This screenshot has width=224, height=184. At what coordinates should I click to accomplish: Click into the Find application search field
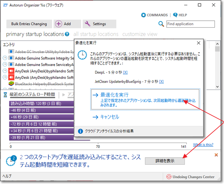(190, 24)
